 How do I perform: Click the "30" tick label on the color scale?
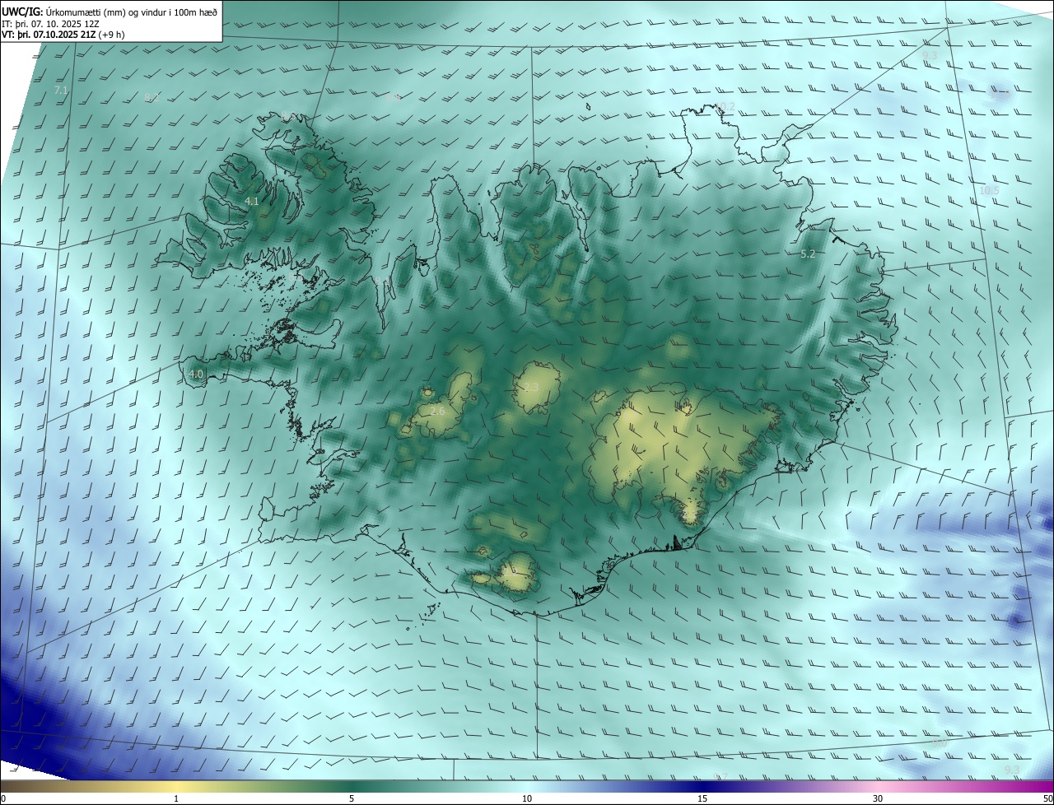pyautogui.click(x=878, y=798)
